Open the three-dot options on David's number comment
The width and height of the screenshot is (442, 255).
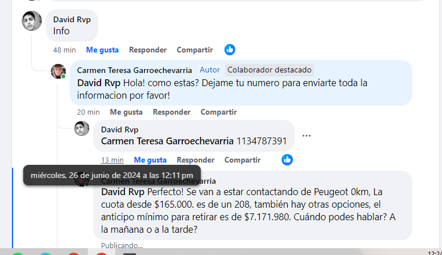pos(307,136)
